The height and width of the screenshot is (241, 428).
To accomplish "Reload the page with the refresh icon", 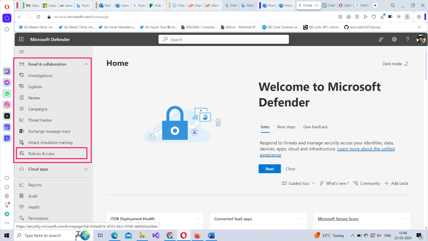I will click(x=38, y=17).
